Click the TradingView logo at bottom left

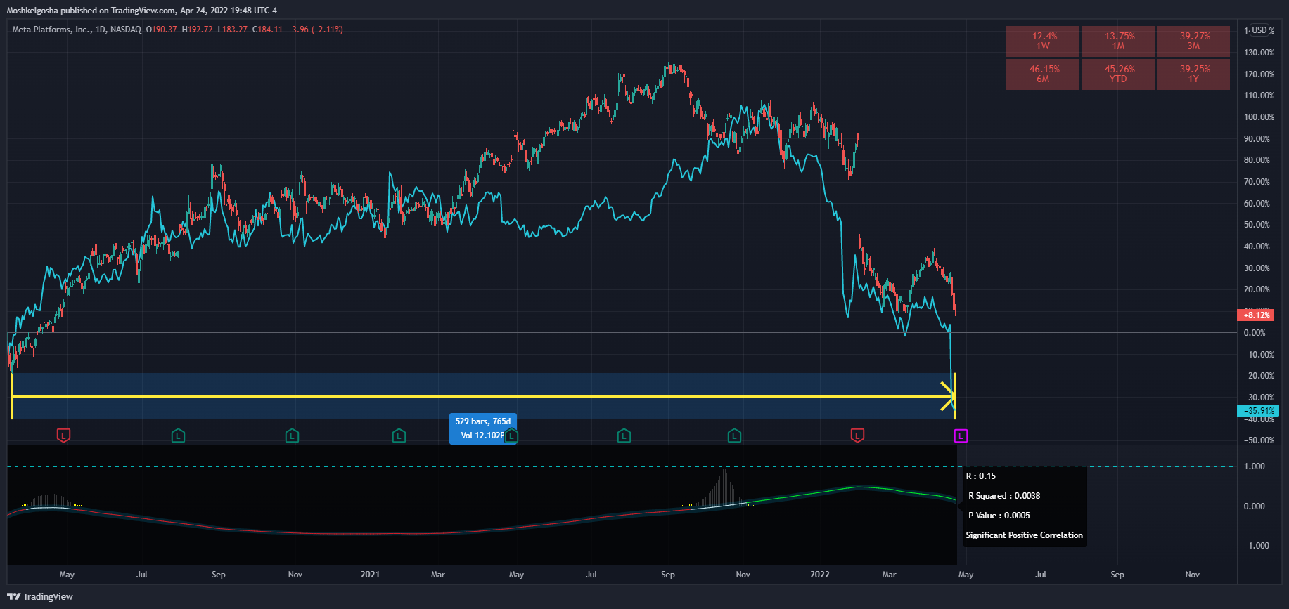pyautogui.click(x=40, y=596)
